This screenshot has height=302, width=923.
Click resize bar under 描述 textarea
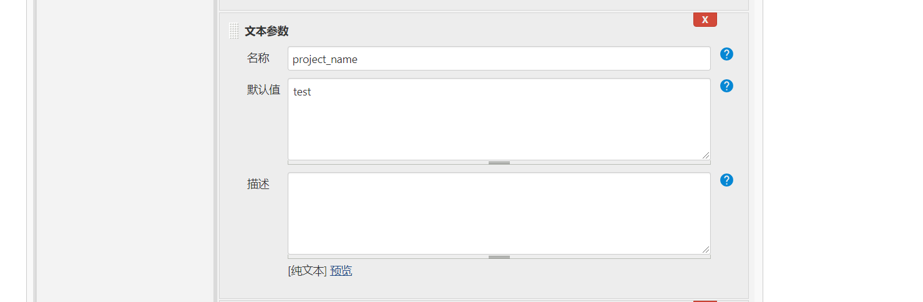click(499, 256)
